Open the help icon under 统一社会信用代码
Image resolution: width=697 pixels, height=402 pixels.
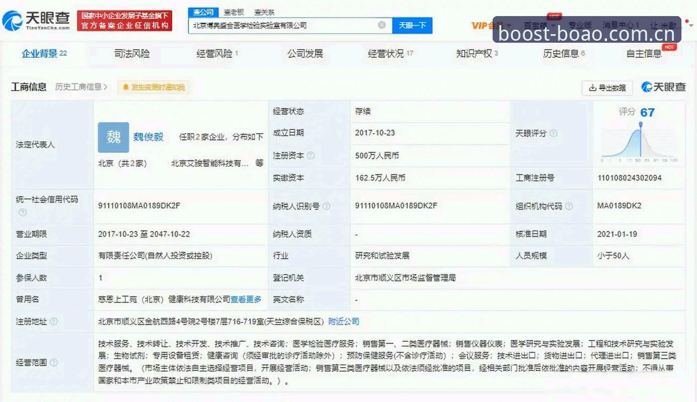point(22,212)
